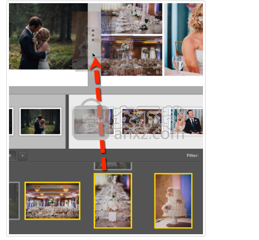Click the partially visible forest spread thumbnail
This screenshot has height=240, width=259.
pyautogui.click(x=11, y=121)
